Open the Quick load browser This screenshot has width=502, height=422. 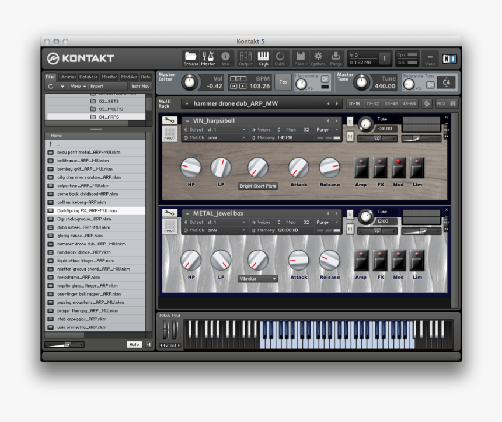tap(280, 58)
